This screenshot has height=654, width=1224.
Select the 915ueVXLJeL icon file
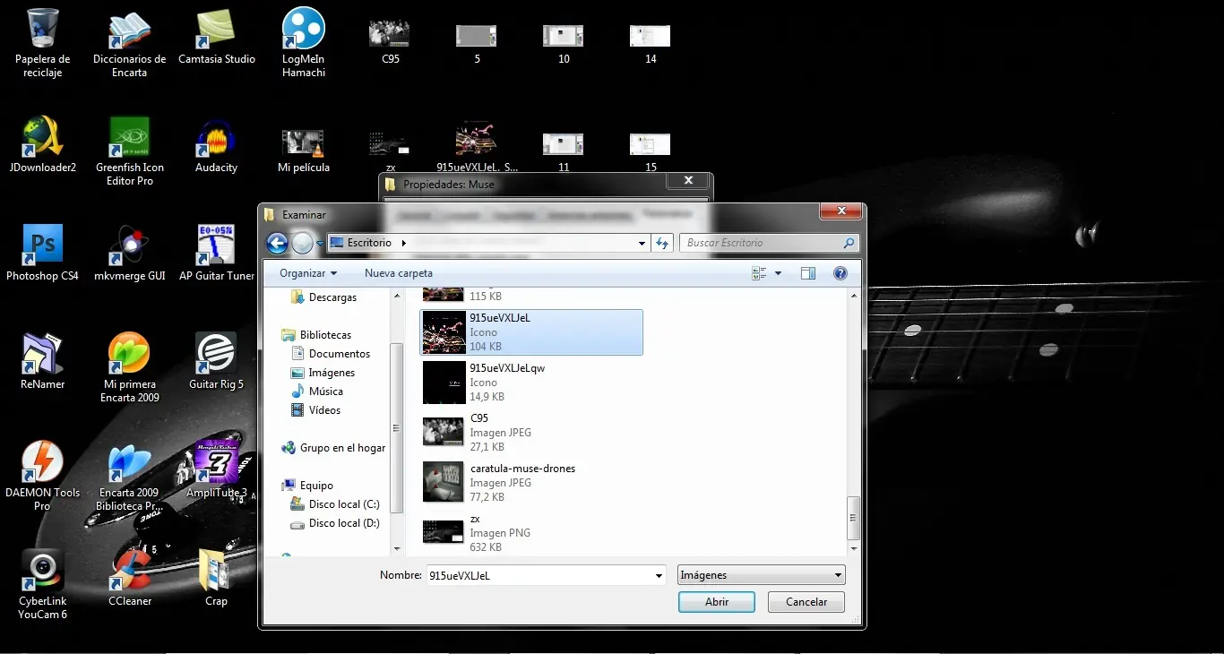(531, 332)
